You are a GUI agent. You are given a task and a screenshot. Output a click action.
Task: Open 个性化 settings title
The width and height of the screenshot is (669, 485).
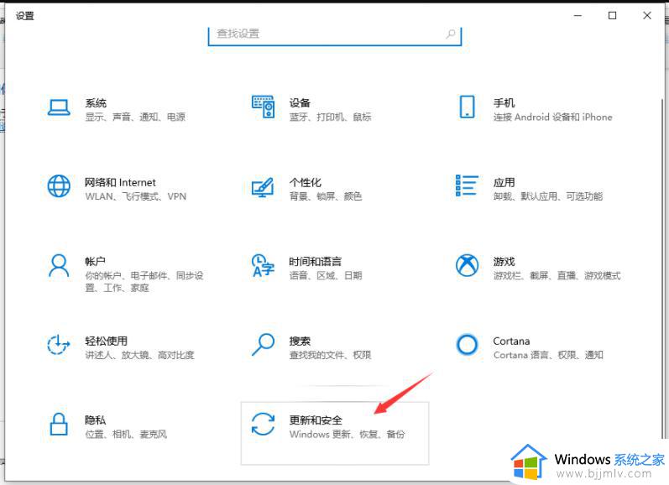point(305,183)
